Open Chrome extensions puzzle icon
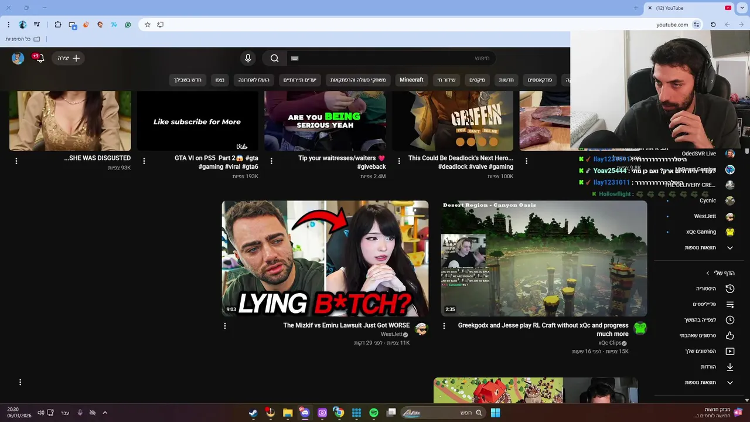The width and height of the screenshot is (750, 422). pos(57,25)
